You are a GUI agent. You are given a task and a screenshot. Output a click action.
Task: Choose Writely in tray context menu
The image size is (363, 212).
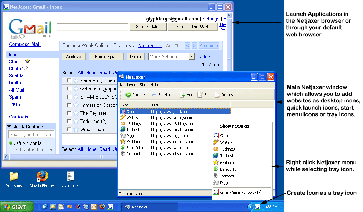[x=242, y=142]
